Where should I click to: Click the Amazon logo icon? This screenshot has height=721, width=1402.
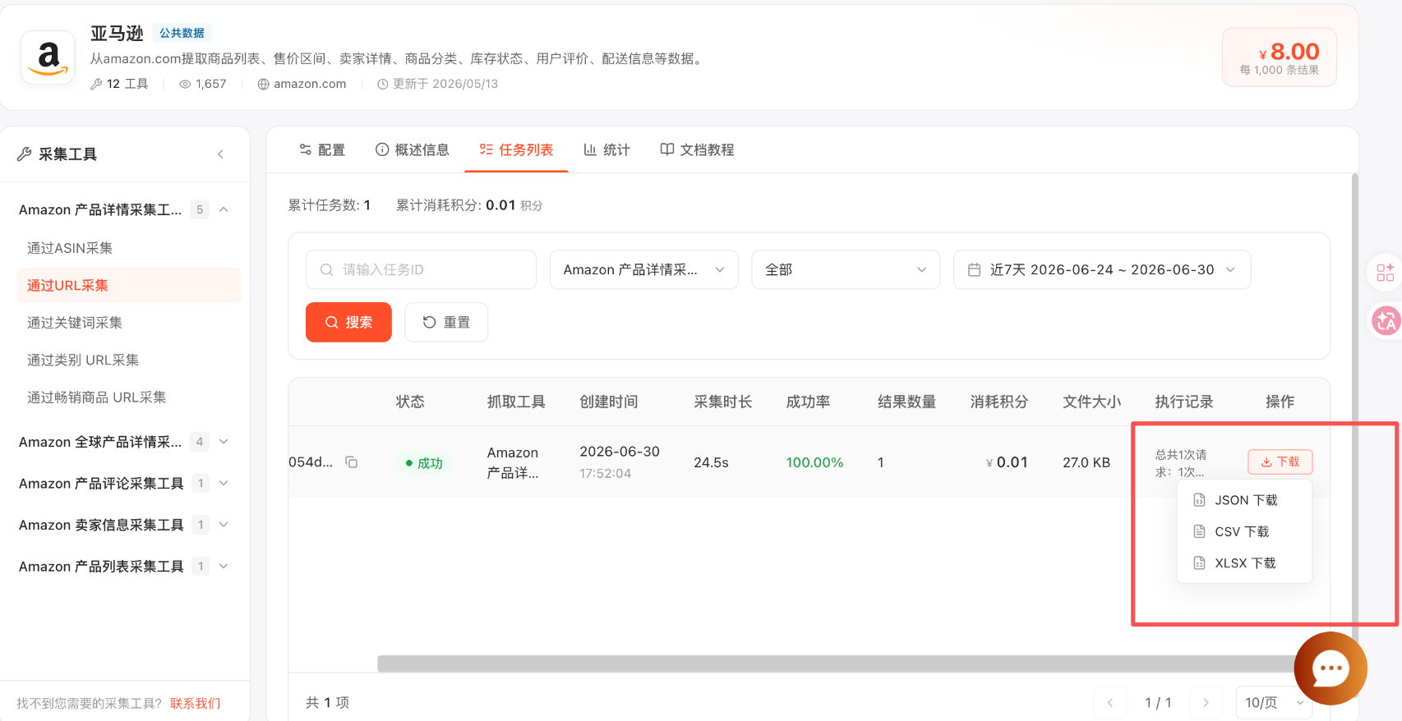click(x=48, y=58)
